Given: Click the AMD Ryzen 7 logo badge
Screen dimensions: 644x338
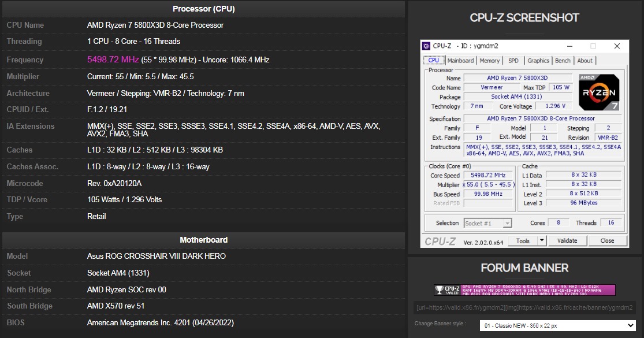Looking at the screenshot, I should pyautogui.click(x=599, y=92).
